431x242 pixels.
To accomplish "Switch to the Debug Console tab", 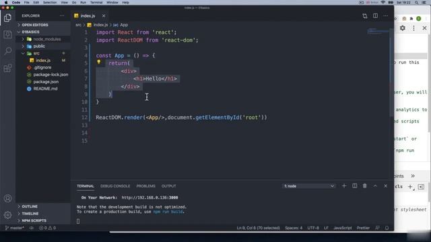I will tap(115, 186).
